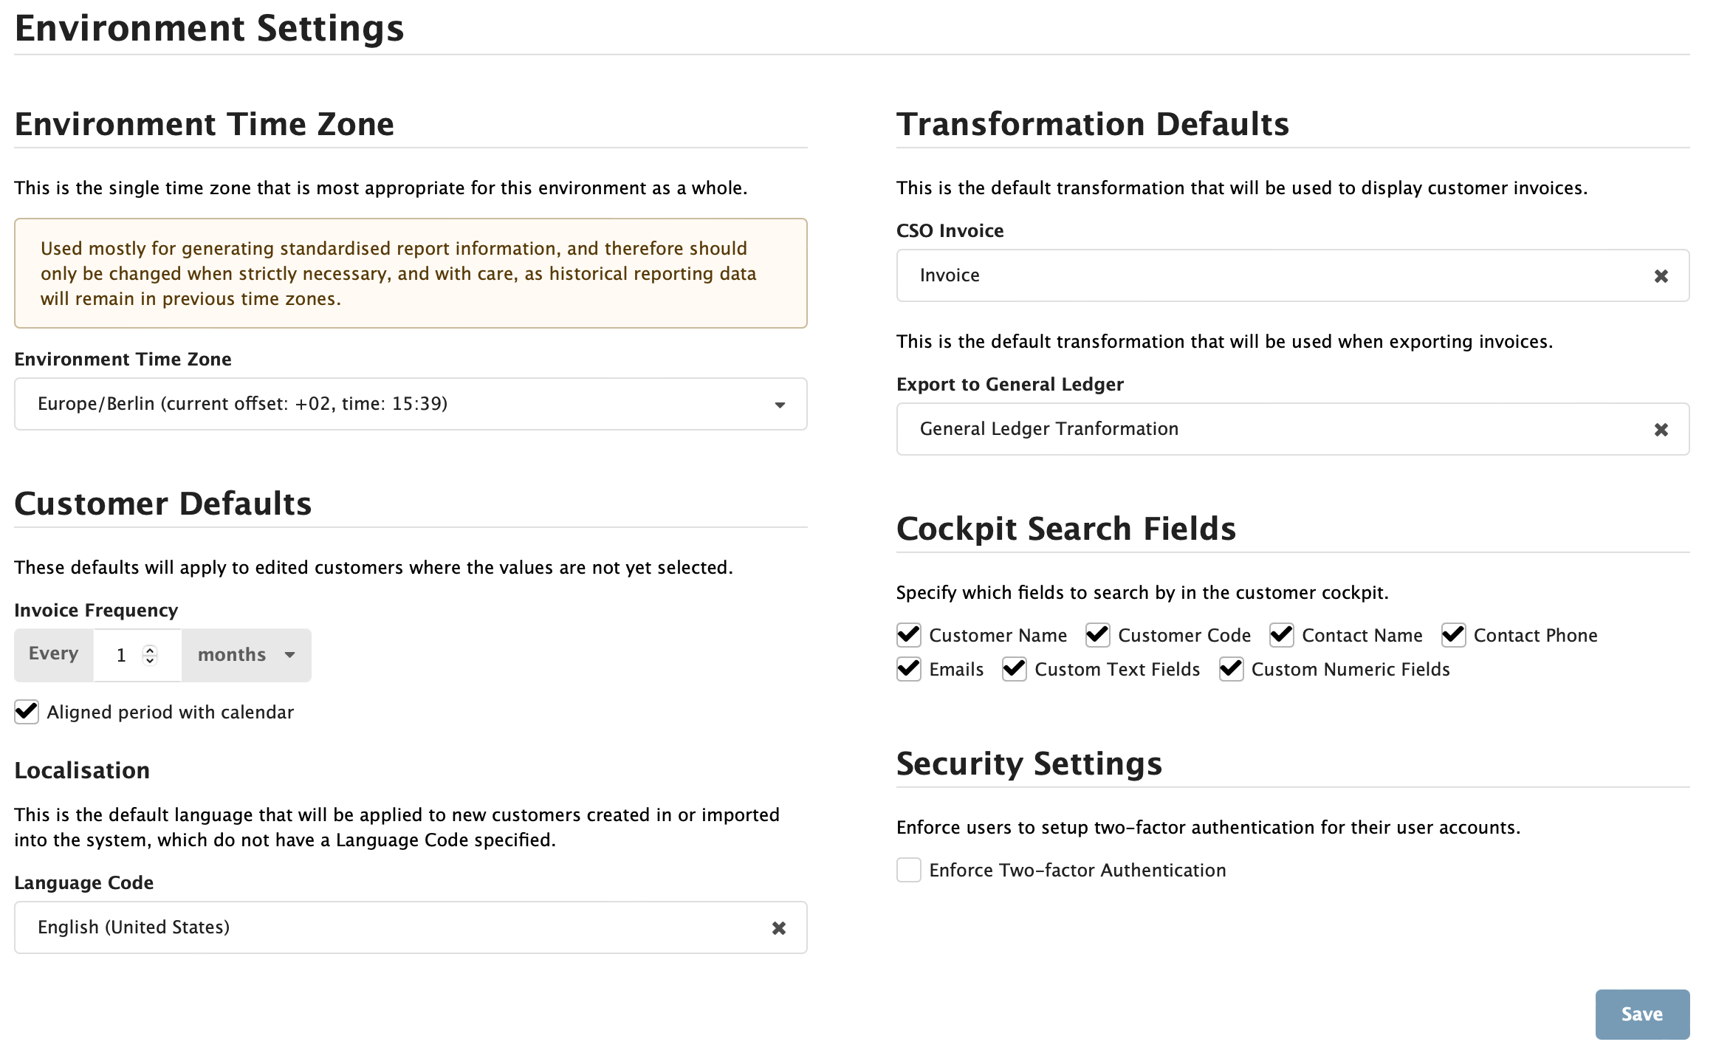Clear the General Ledger Tranformation selection
The height and width of the screenshot is (1053, 1716).
[1662, 429]
